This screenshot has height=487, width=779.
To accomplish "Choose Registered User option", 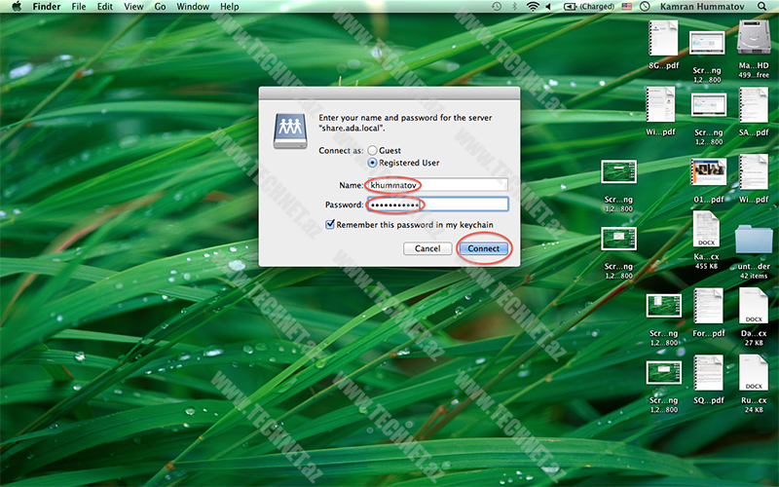I will (372, 163).
